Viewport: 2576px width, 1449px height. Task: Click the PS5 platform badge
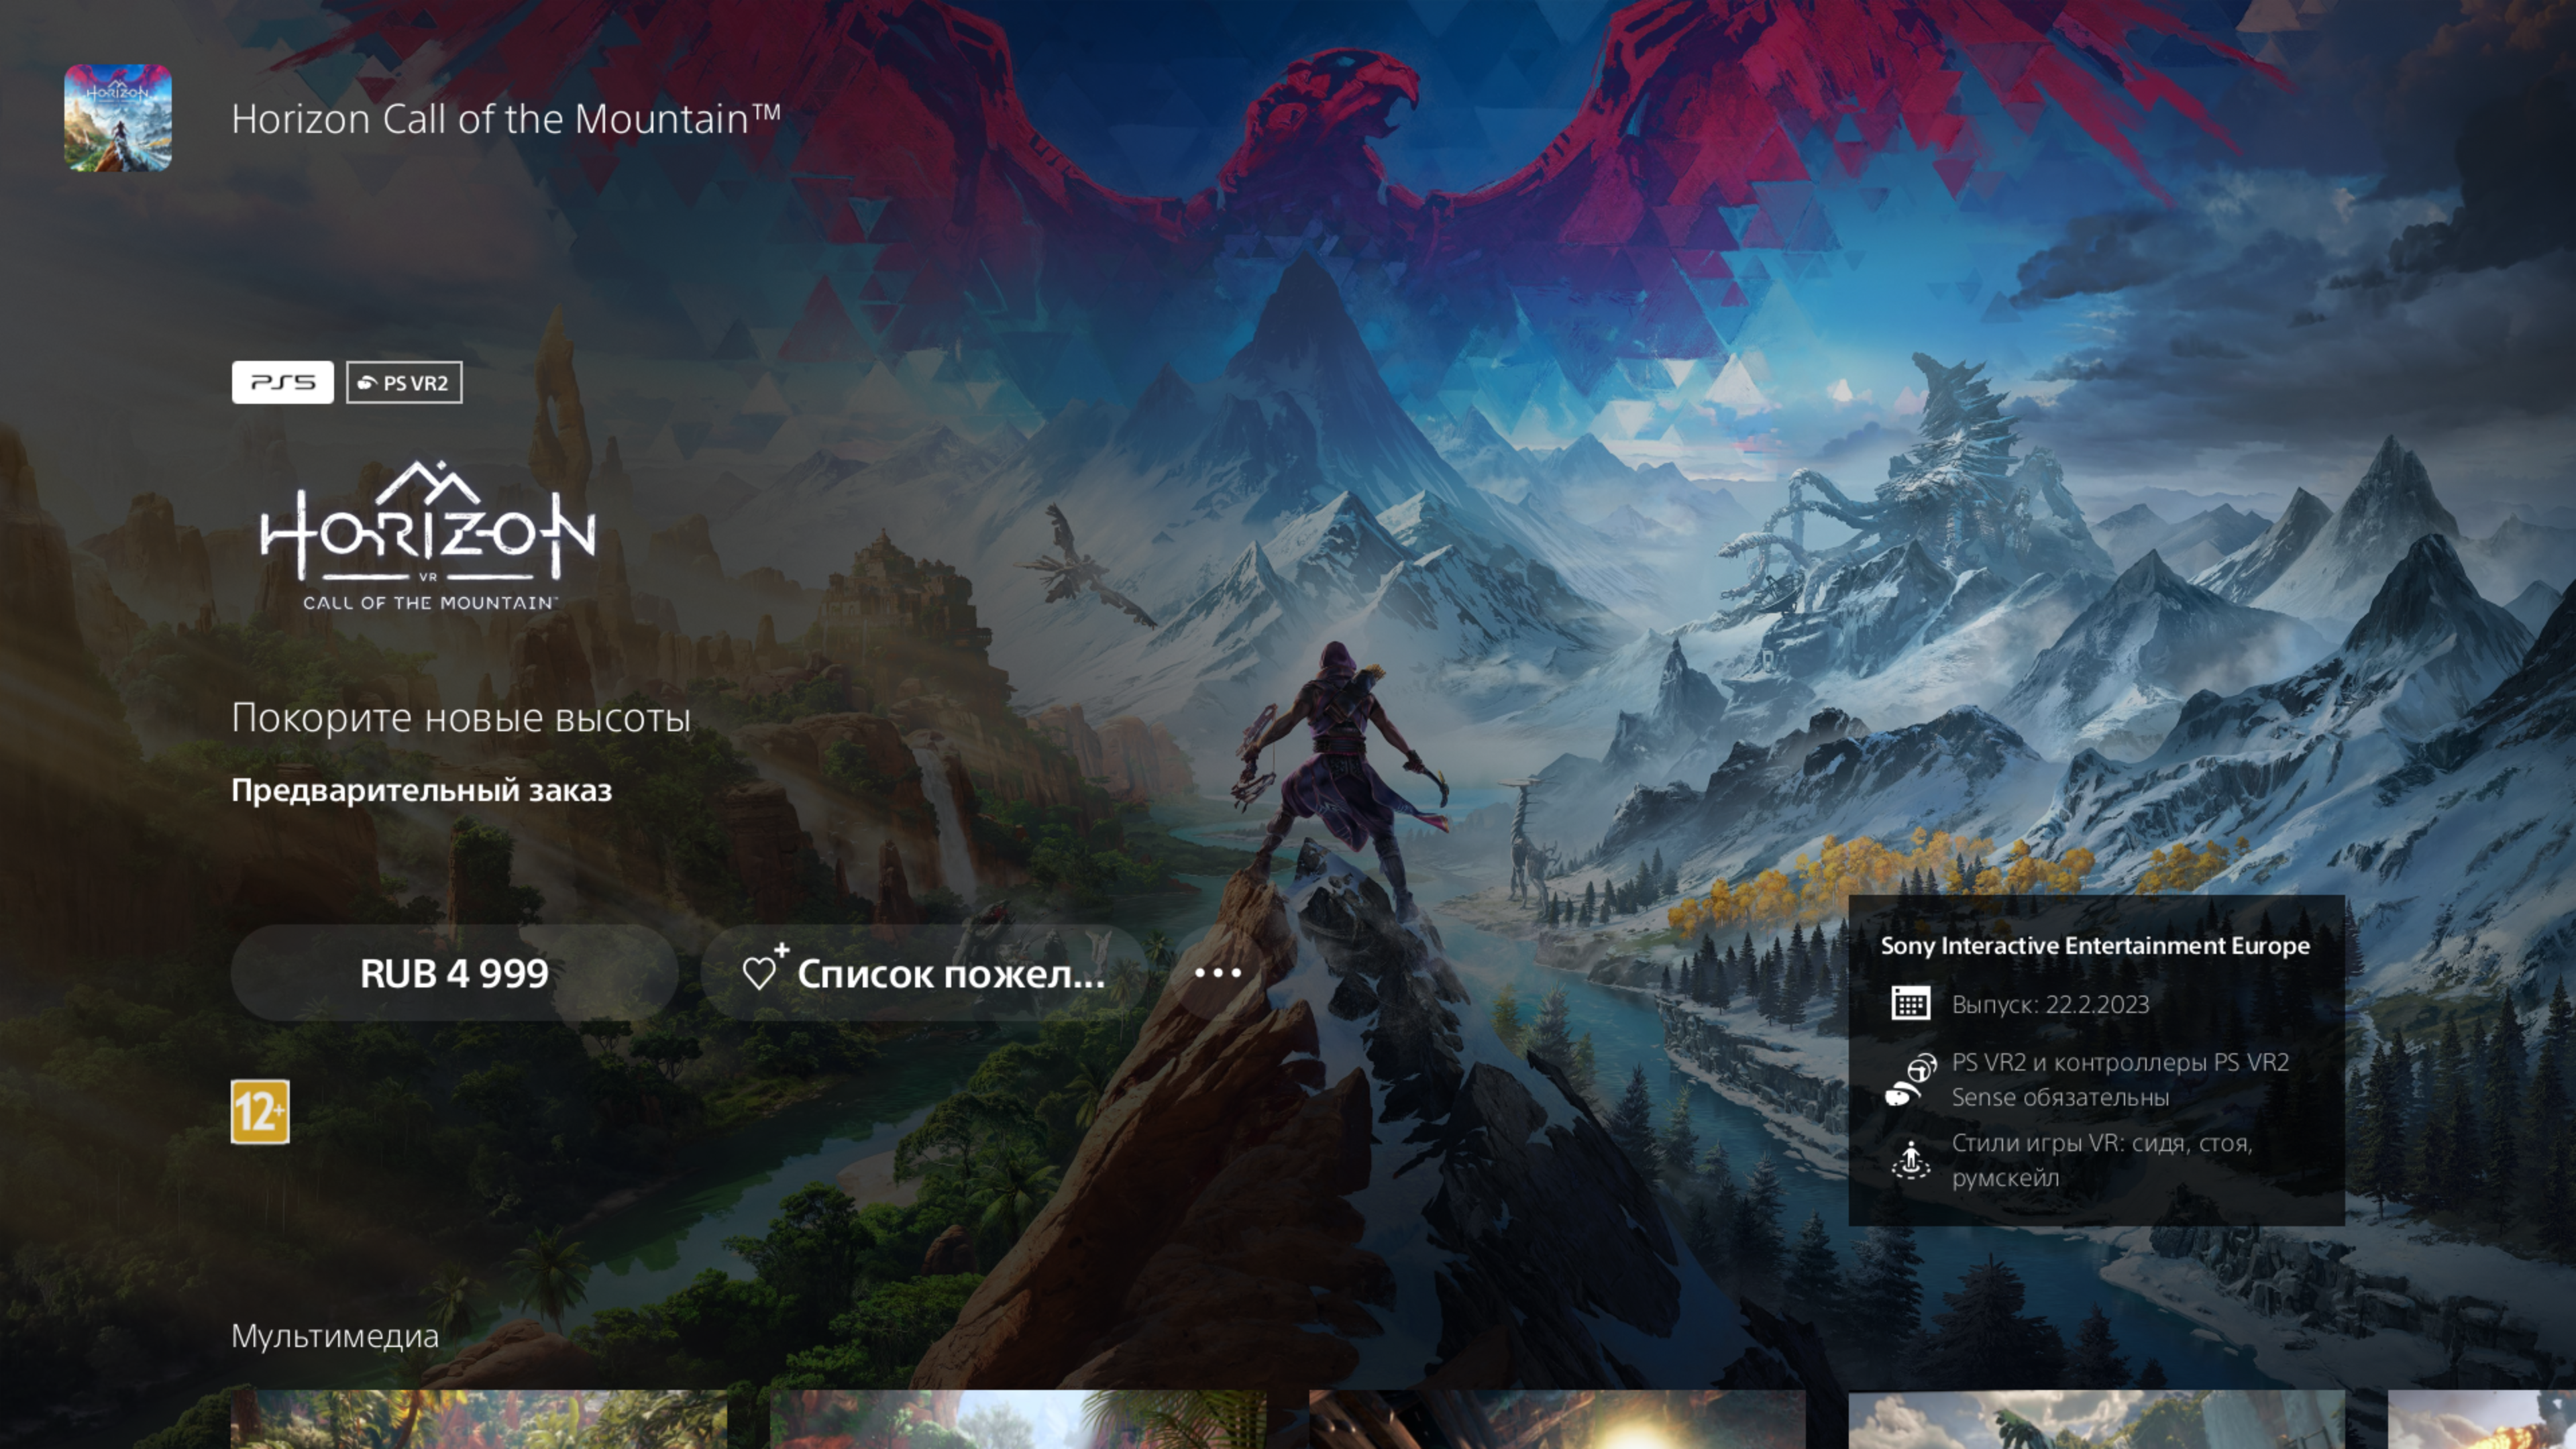(x=283, y=382)
